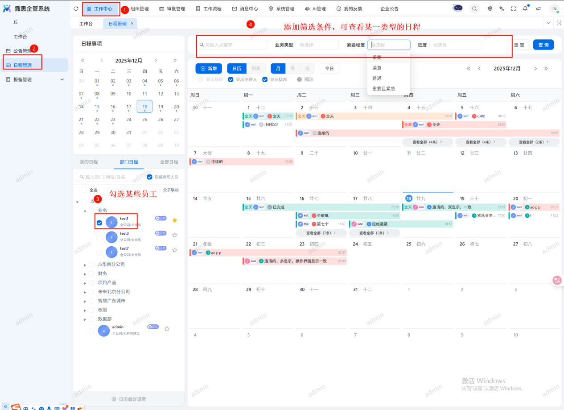
Task: Select 重要且紧急 from urgency dropdown list
Action: pyautogui.click(x=383, y=89)
